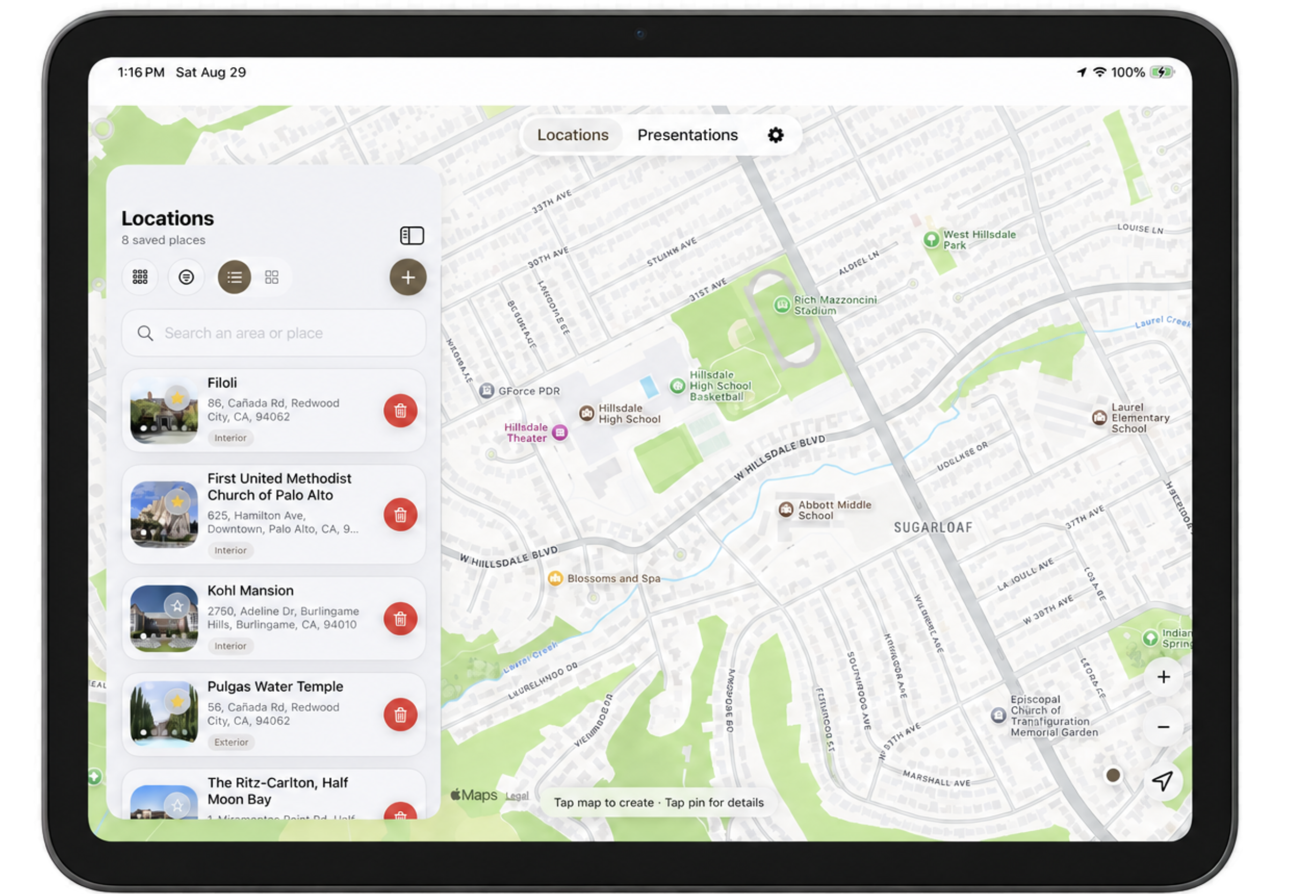The height and width of the screenshot is (894, 1297).
Task: Open the Filoli photo thumbnail
Action: 163,411
